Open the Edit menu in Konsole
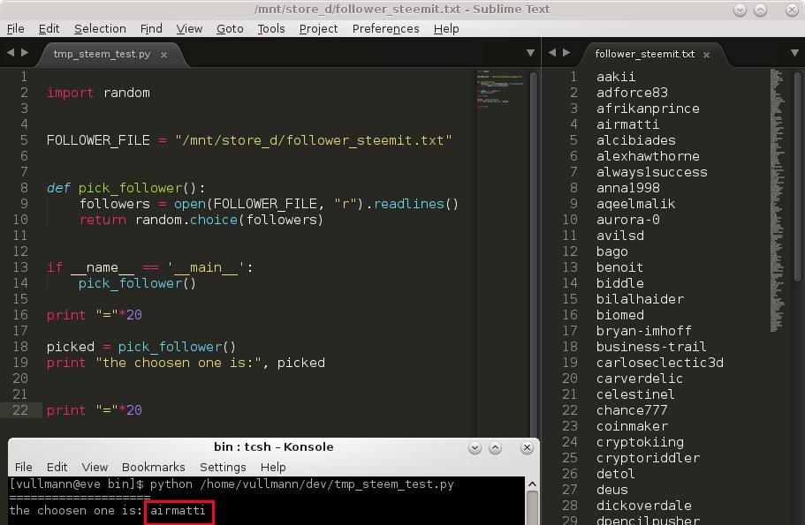The width and height of the screenshot is (805, 525). point(57,467)
